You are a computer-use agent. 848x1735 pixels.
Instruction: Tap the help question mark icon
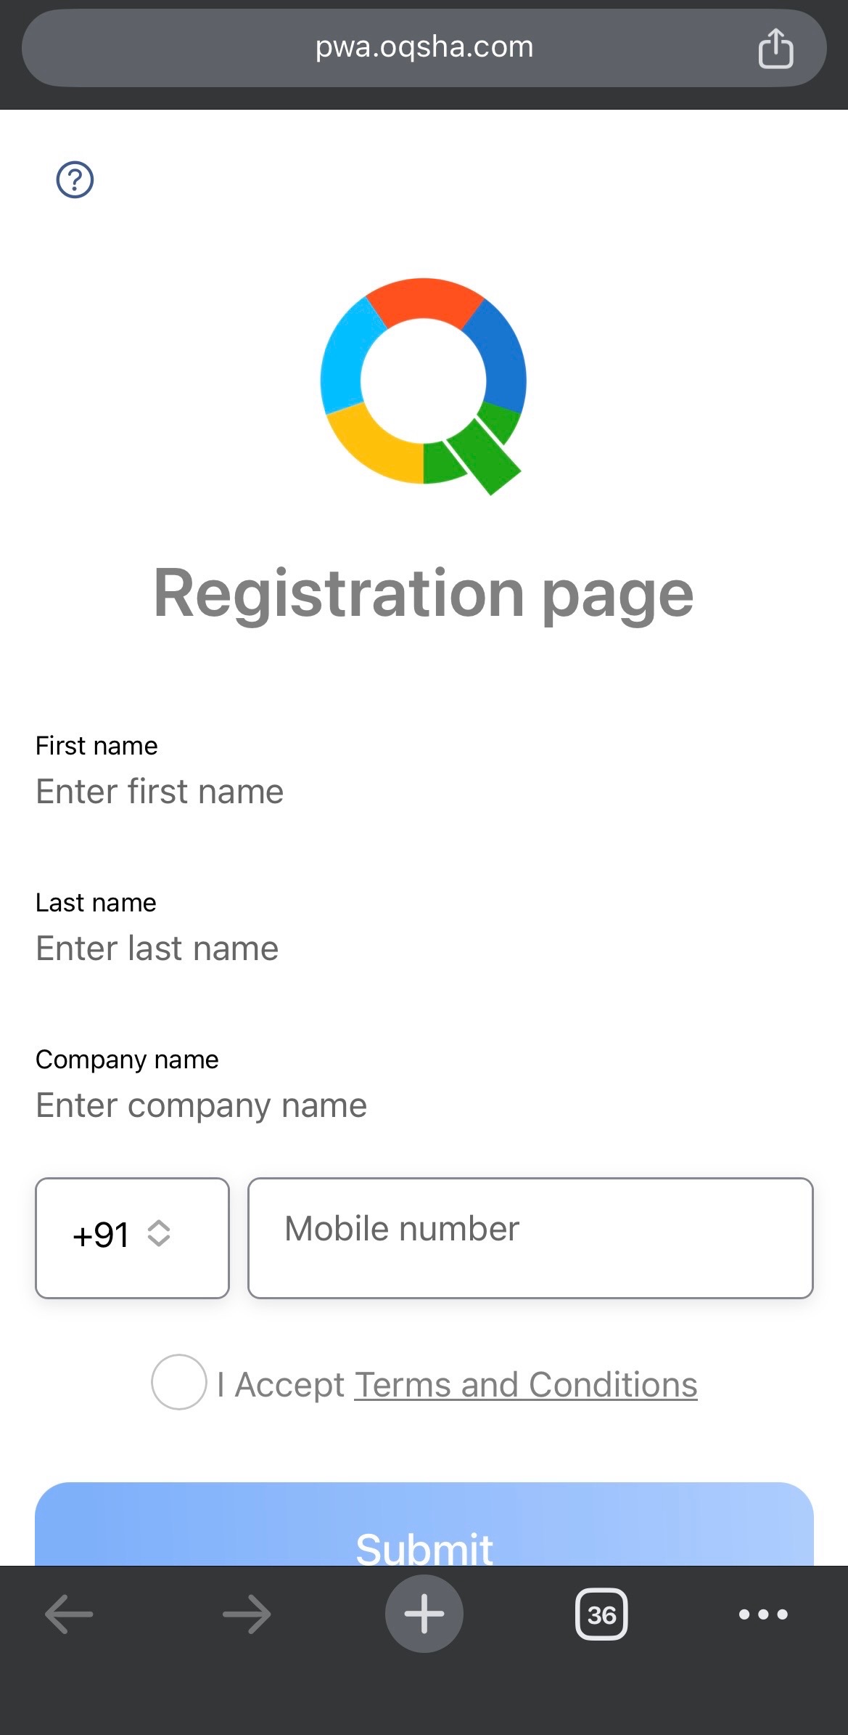point(75,179)
